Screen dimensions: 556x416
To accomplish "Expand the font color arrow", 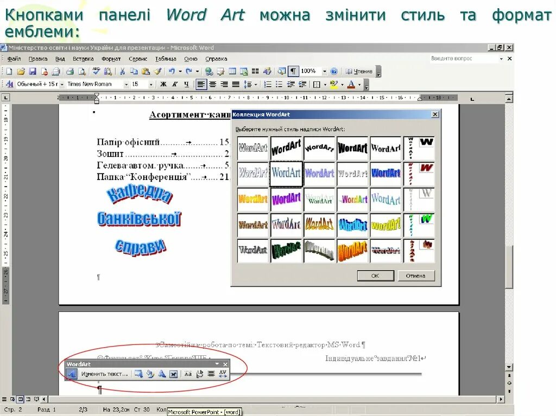I will click(x=359, y=84).
